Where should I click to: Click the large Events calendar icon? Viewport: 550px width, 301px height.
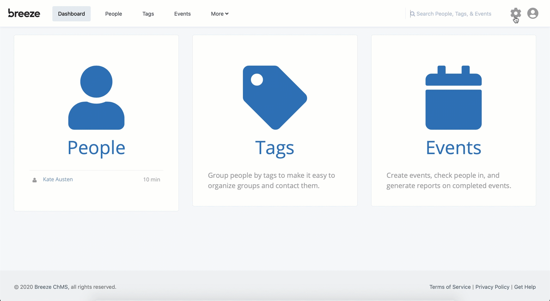pos(453,98)
